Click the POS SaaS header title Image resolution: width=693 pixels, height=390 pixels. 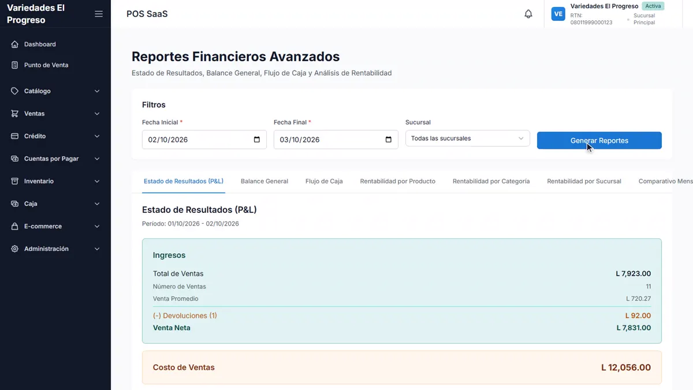point(147,14)
